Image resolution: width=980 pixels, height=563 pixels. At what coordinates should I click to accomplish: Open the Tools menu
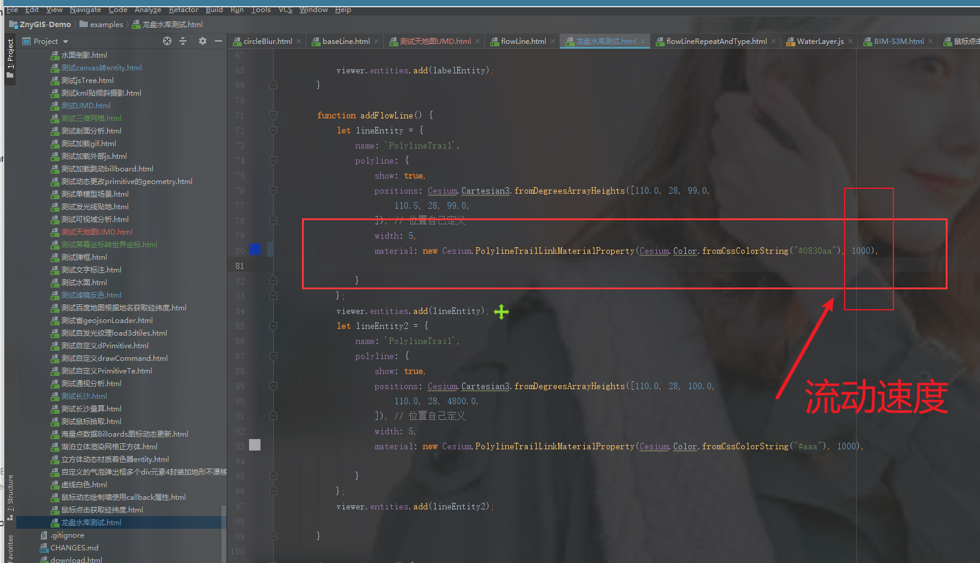[261, 10]
